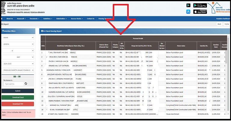Viewport: 231px width, 121px height.
Task: Click the 88 - 50 captcha text
Action: click(x=17, y=76)
